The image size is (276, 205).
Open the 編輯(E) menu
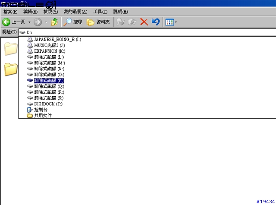30,12
